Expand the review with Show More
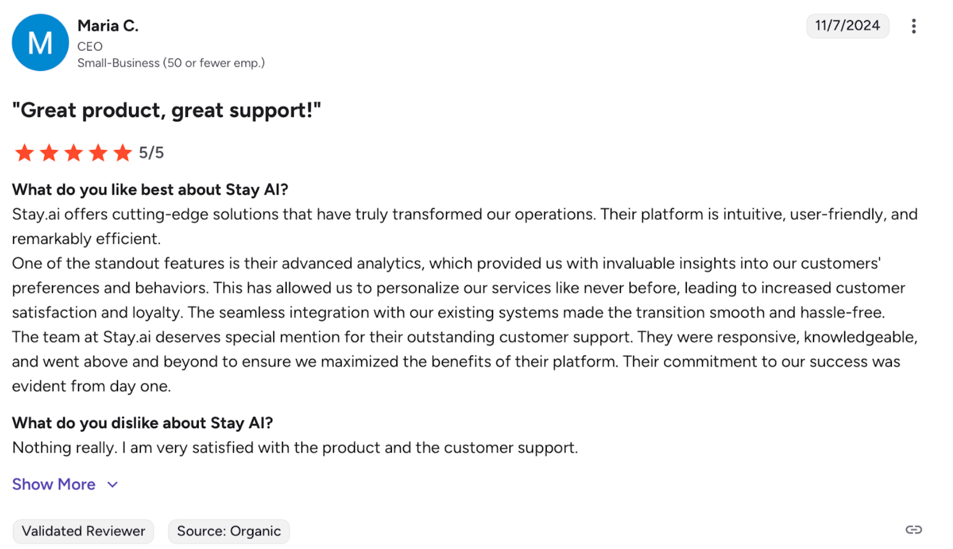Image resolution: width=953 pixels, height=549 pixels. click(x=54, y=484)
